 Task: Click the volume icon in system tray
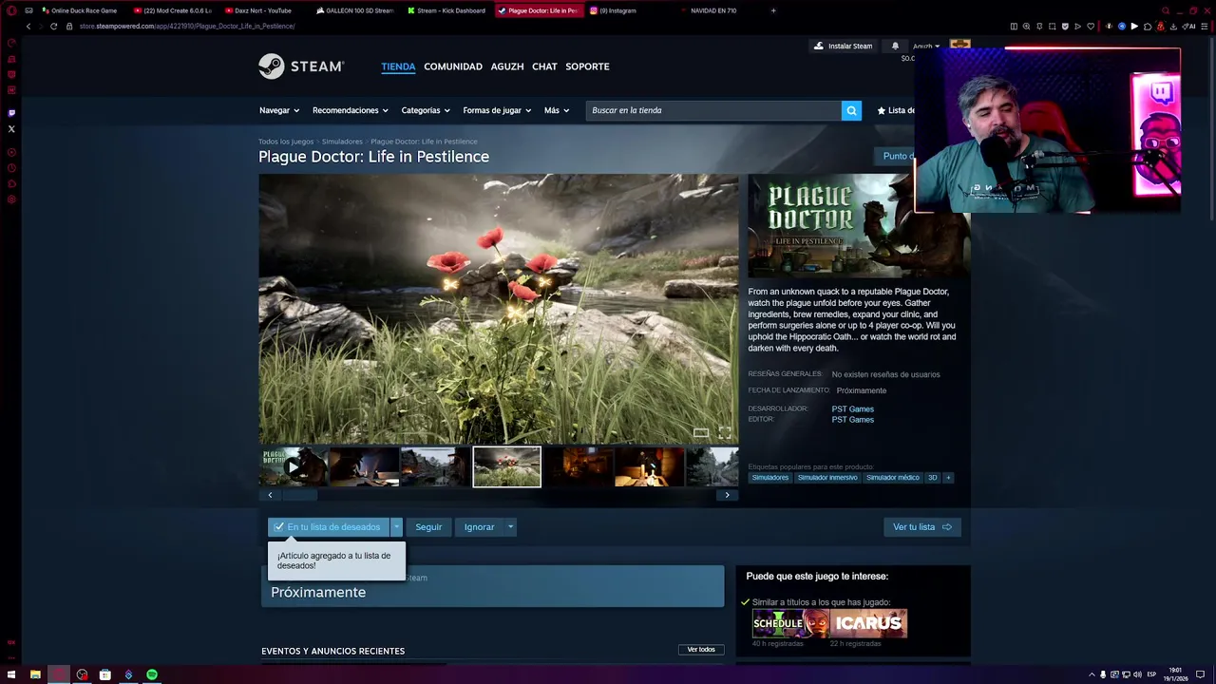pyautogui.click(x=1137, y=674)
